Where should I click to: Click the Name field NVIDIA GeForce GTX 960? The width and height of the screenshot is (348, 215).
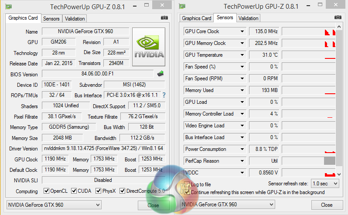pos(85,31)
